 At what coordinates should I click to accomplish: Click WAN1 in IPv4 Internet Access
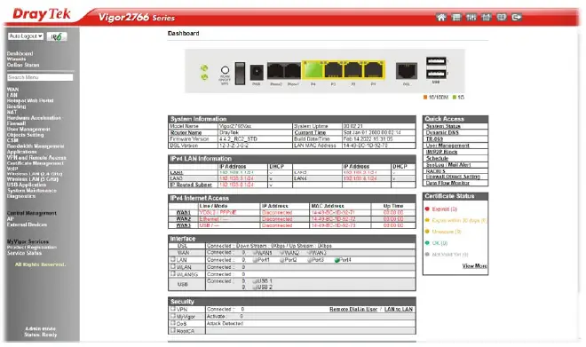(x=184, y=212)
